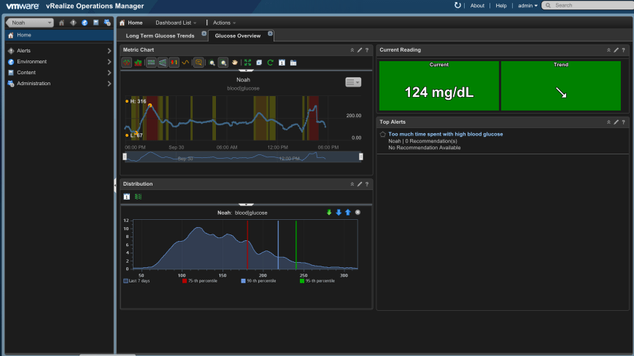The image size is (634, 356).
Task: Open the Help link in header
Action: click(501, 6)
